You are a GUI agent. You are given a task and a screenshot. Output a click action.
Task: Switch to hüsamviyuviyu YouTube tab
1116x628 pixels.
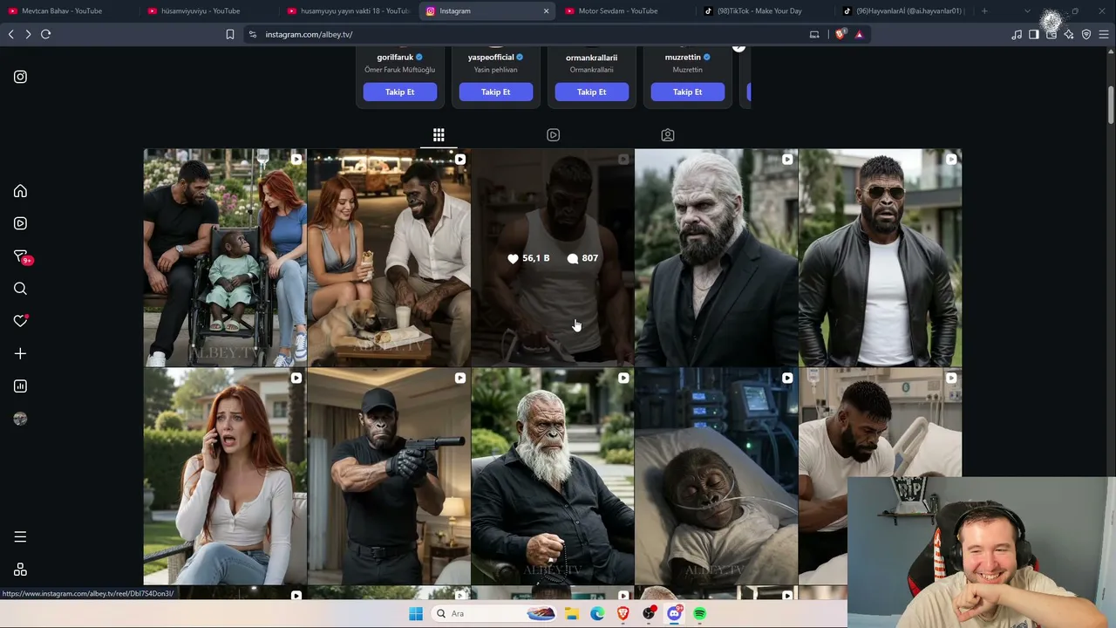point(209,10)
